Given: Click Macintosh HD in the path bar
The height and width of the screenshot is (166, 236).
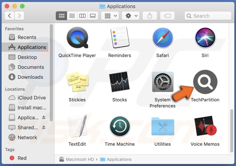Looking at the screenshot, I should pyautogui.click(x=76, y=159).
